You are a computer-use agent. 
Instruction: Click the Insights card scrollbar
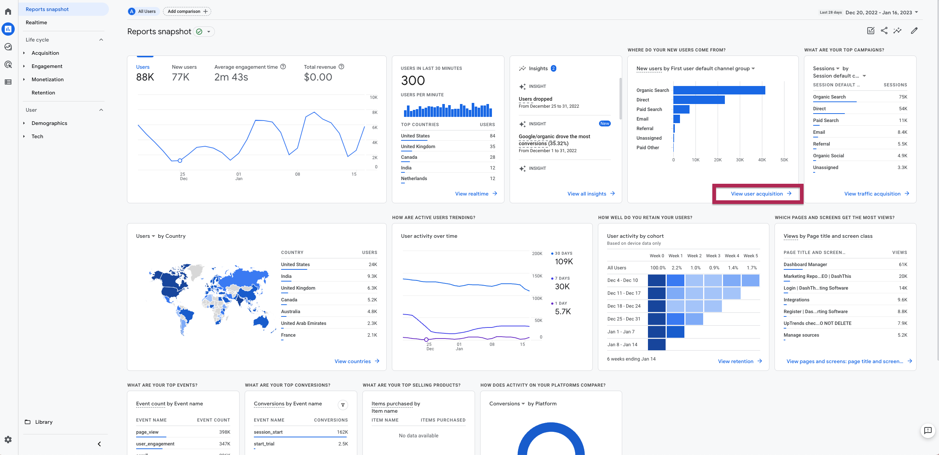click(x=620, y=98)
